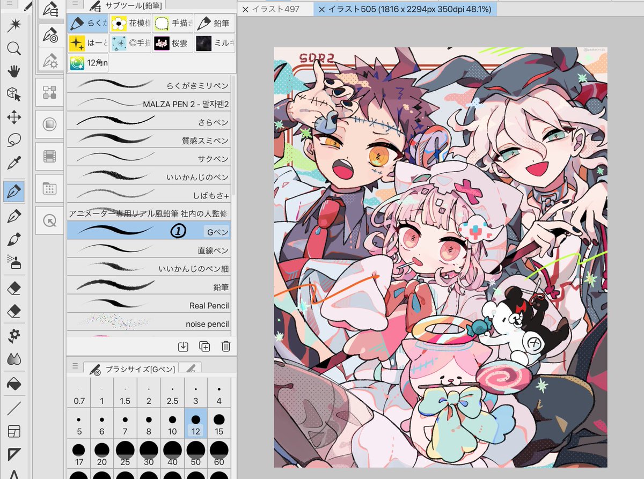Select the Frame border panel tool
The image size is (644, 479).
tap(14, 431)
